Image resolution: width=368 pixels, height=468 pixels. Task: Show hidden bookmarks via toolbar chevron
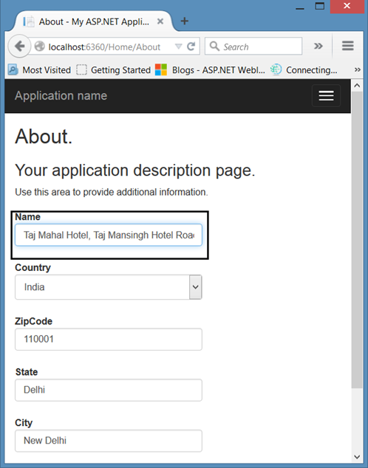(357, 70)
